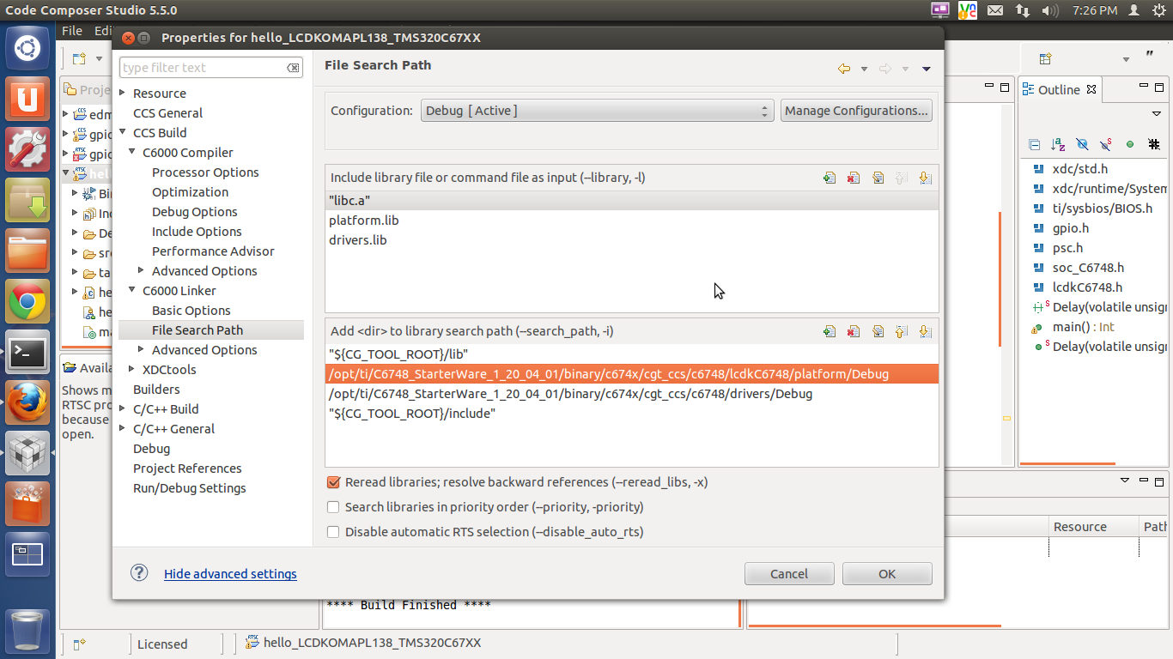Open the Outline view menu triangle
Screen dimensions: 1173x659
click(1156, 114)
